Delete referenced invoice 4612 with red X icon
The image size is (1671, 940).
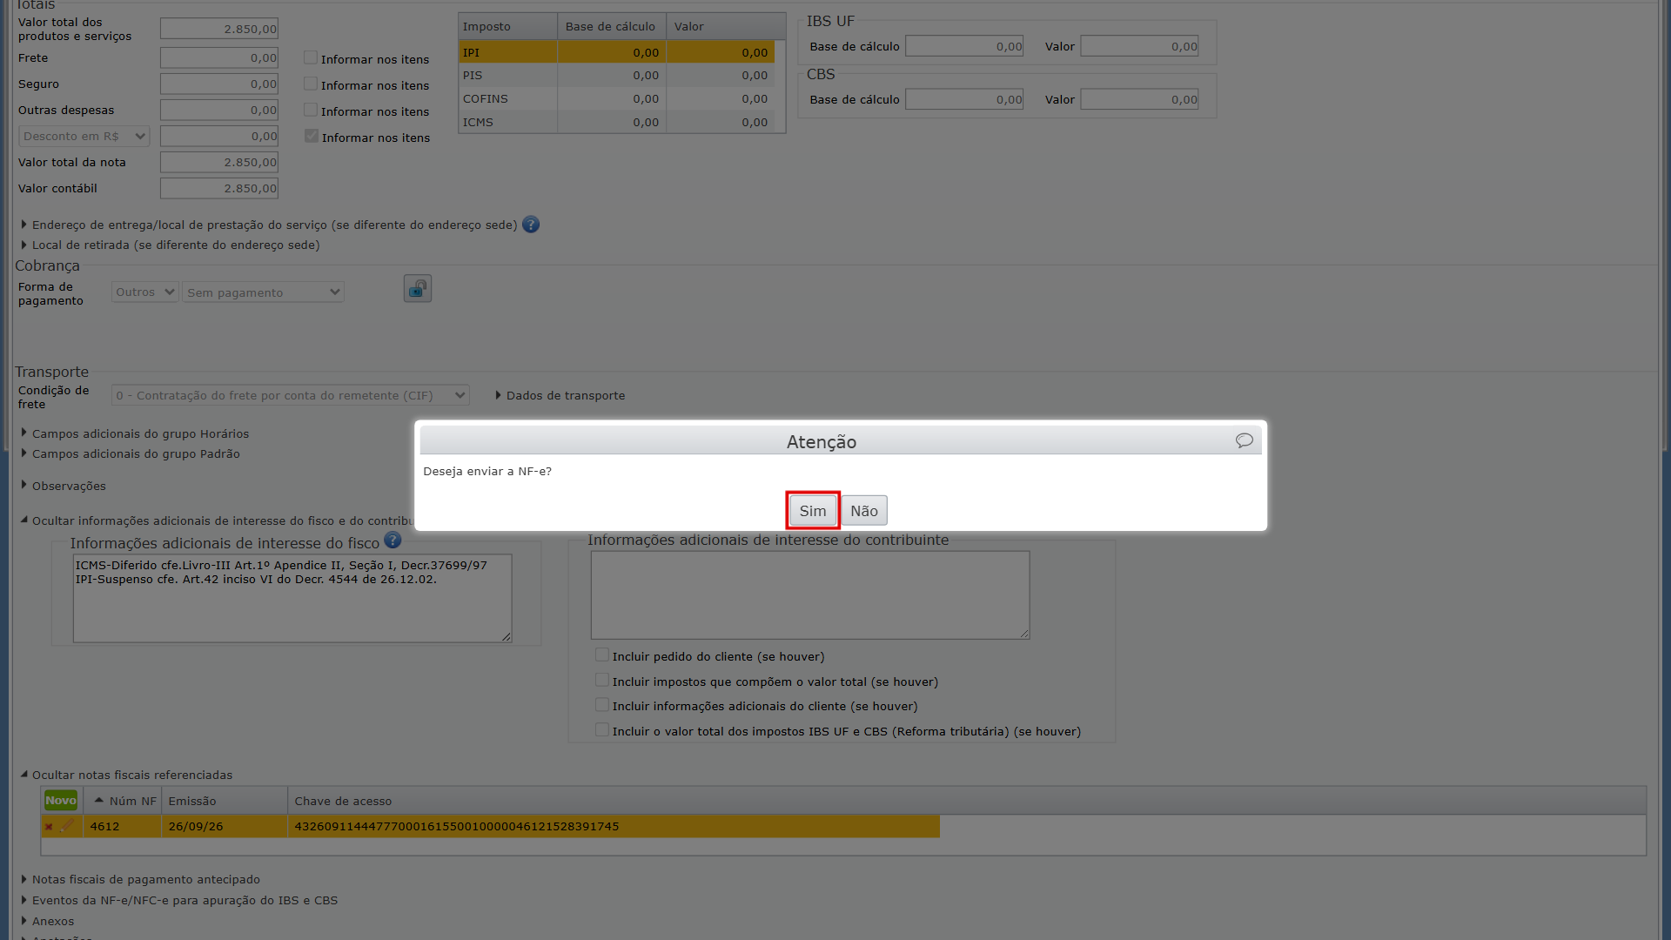49,827
